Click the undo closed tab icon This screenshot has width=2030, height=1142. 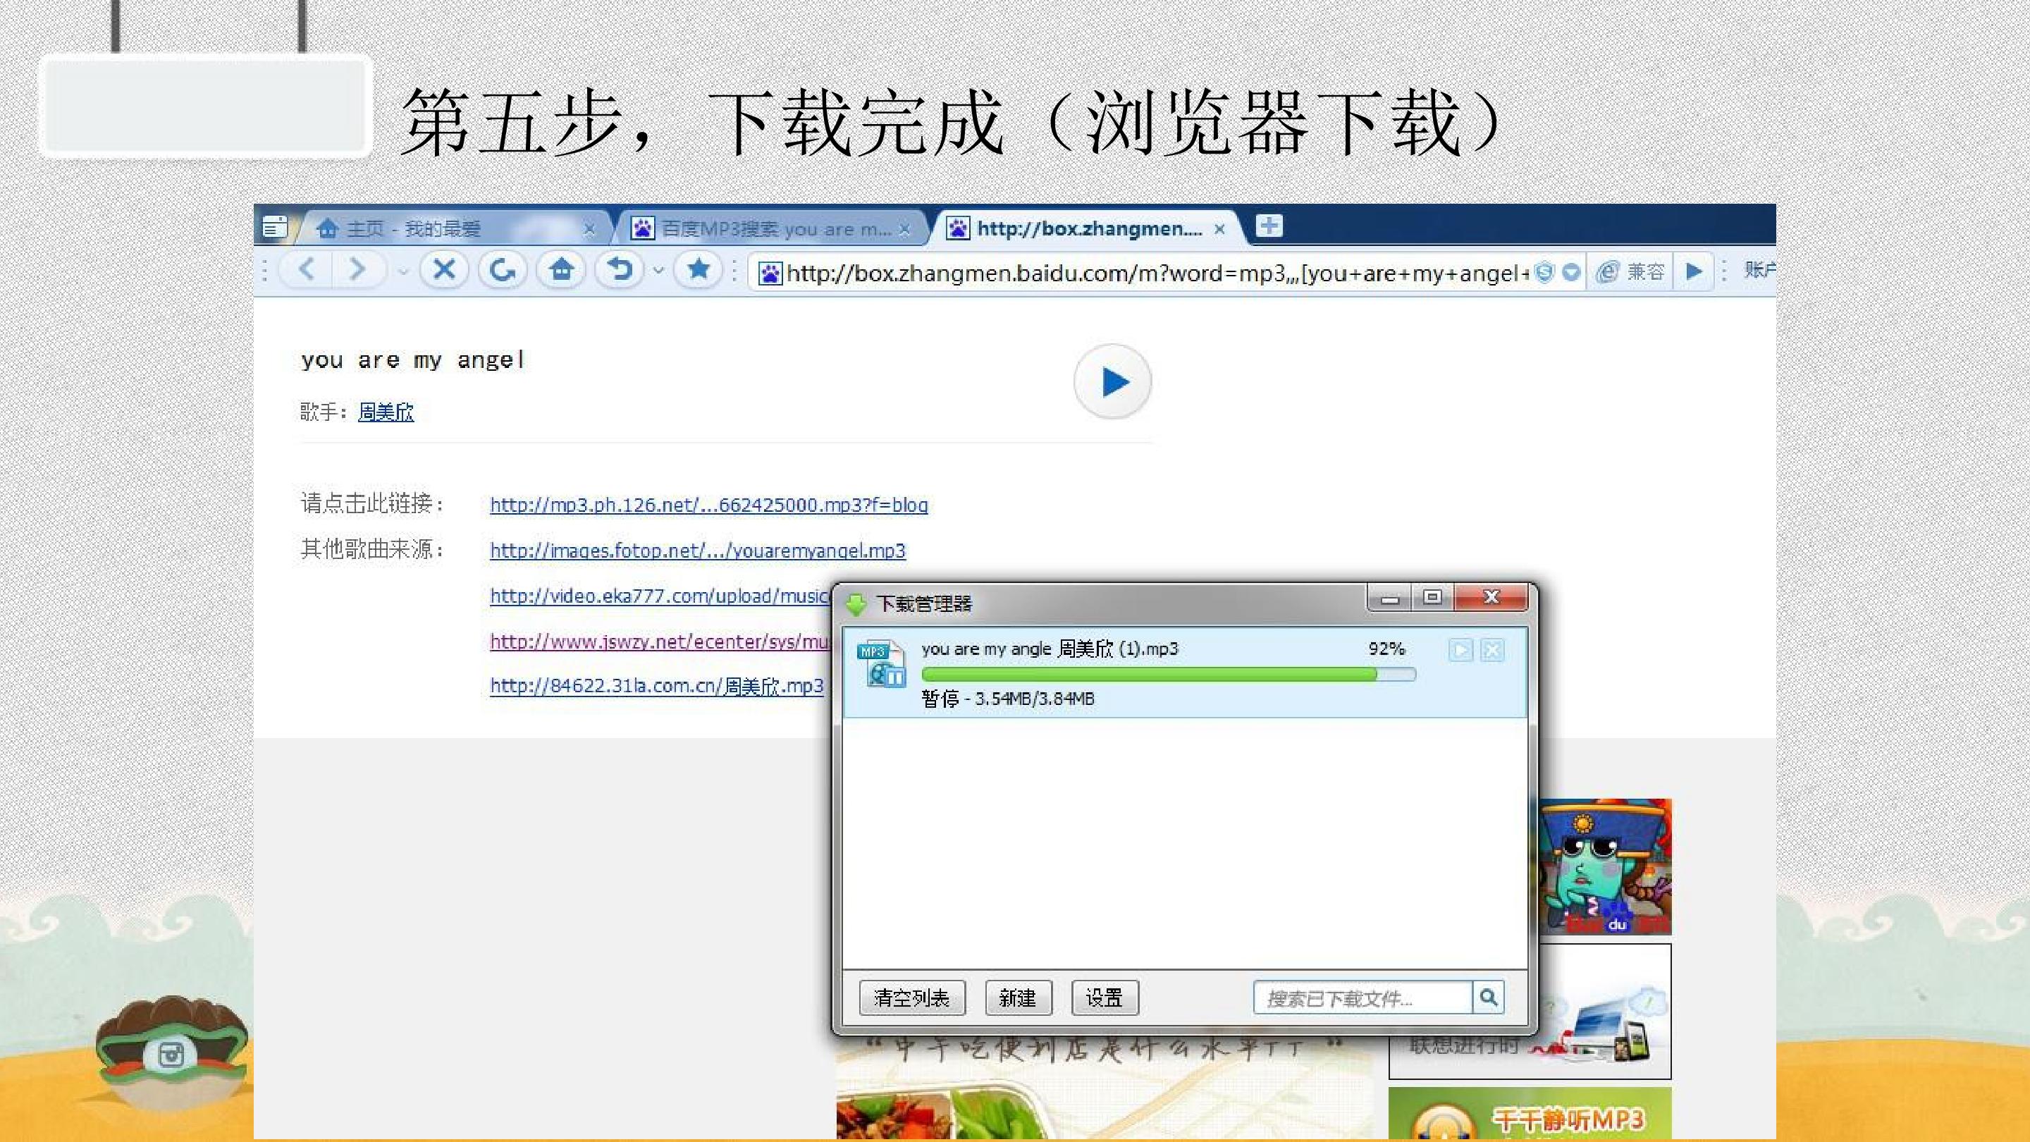coord(620,270)
